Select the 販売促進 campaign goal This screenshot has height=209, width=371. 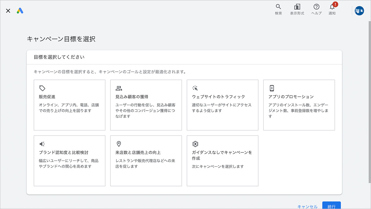[x=69, y=105]
